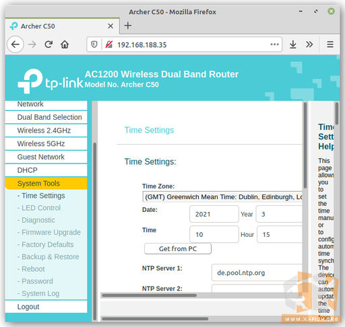Expand the System Tools menu section

pyautogui.click(x=46, y=183)
